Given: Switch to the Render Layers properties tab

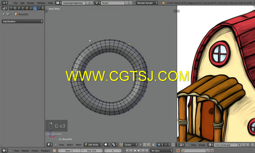Looking at the screenshot, I should coord(15,8).
